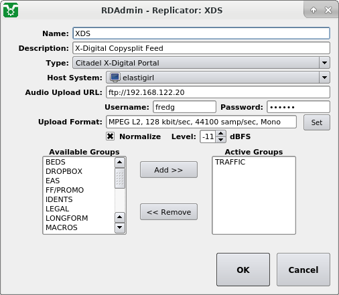This screenshot has height=295, width=339.
Task: Select the DROPBOX group in Available Groups
Action: tap(64, 171)
